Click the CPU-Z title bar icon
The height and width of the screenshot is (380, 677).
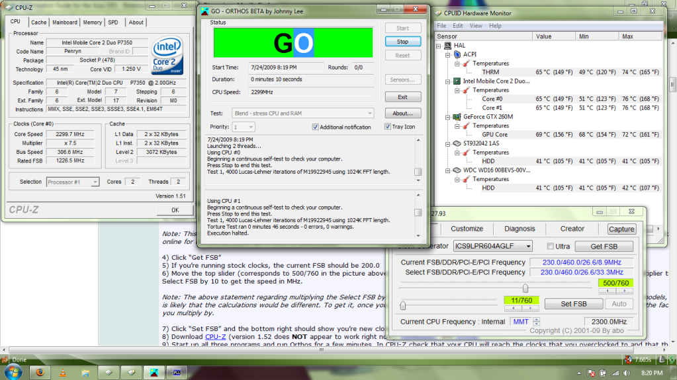tap(9, 7)
